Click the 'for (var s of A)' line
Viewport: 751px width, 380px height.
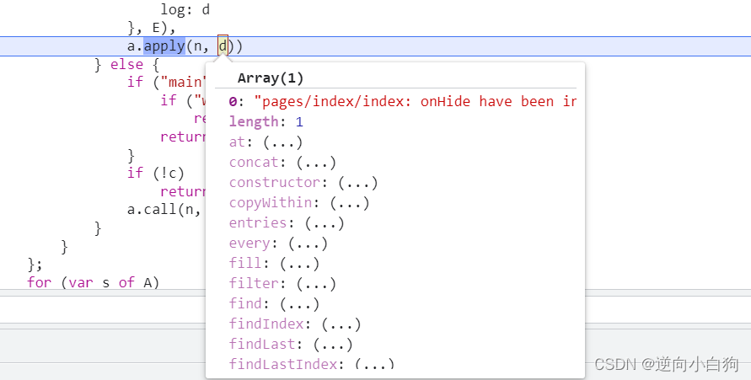pos(93,282)
